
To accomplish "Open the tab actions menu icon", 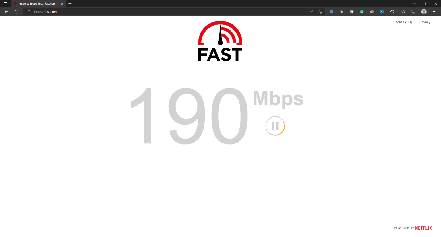I will tap(5, 4).
